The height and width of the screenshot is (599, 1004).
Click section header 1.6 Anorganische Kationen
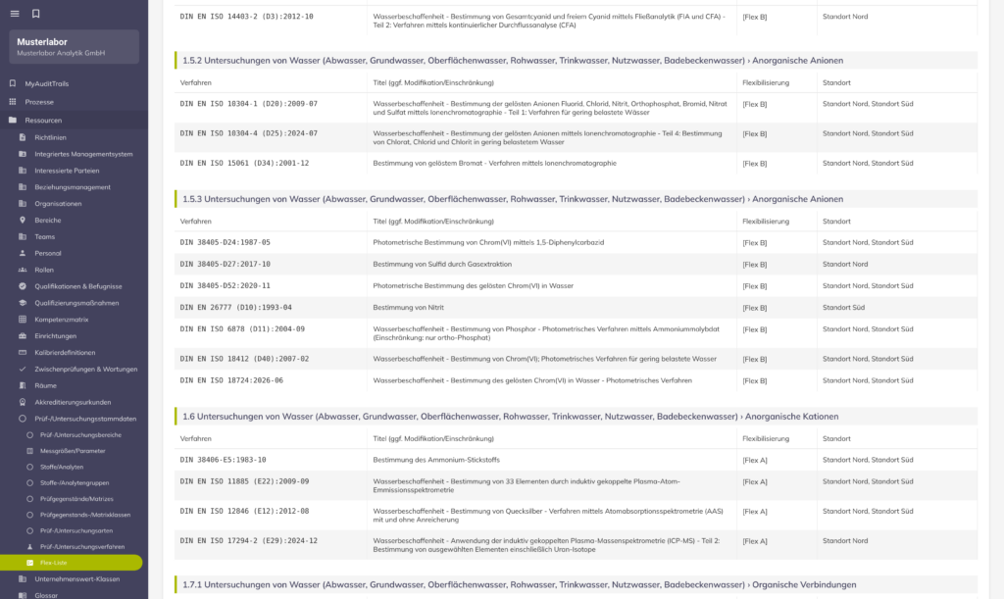(x=576, y=416)
